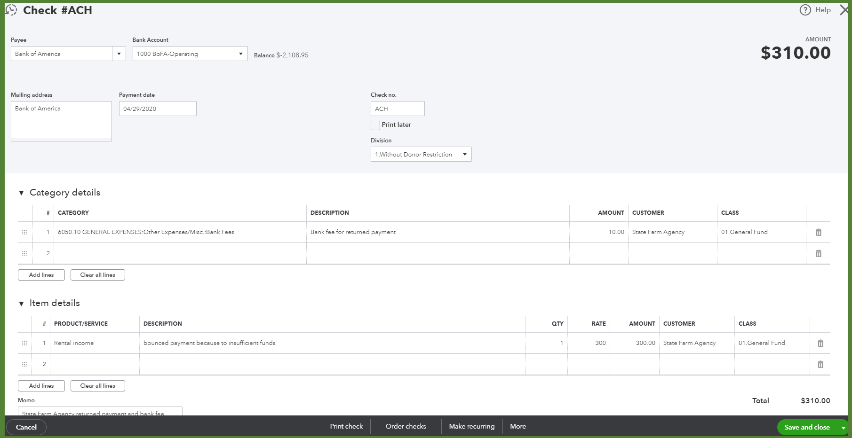Click Order checks in bottom bar
852x438 pixels.
(406, 426)
